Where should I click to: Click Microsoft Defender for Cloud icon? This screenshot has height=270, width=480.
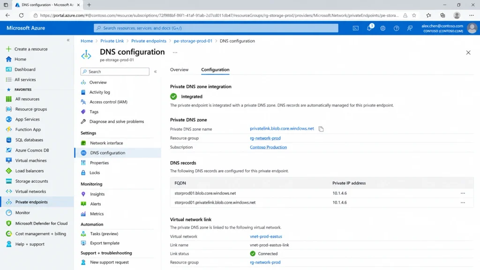[8, 224]
